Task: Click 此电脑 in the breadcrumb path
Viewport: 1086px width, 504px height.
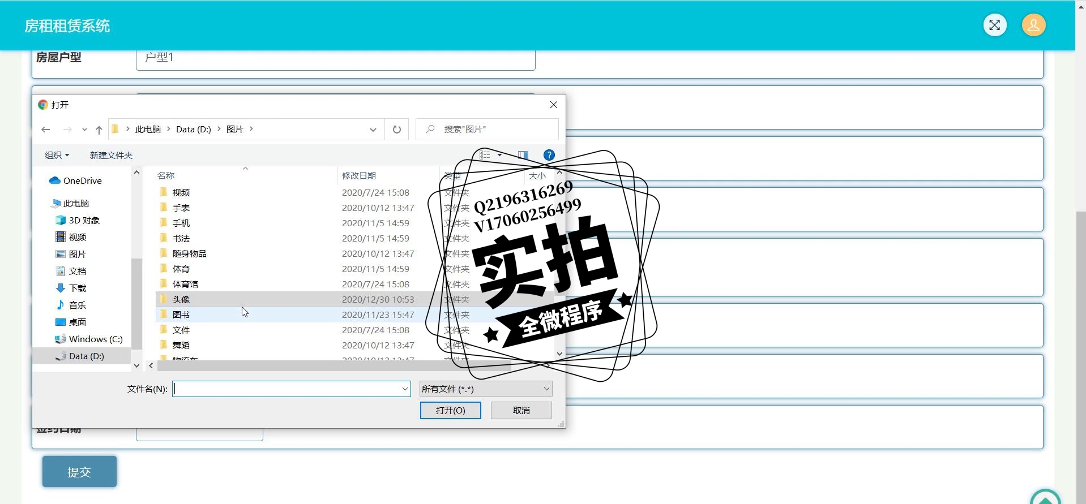Action: 148,130
